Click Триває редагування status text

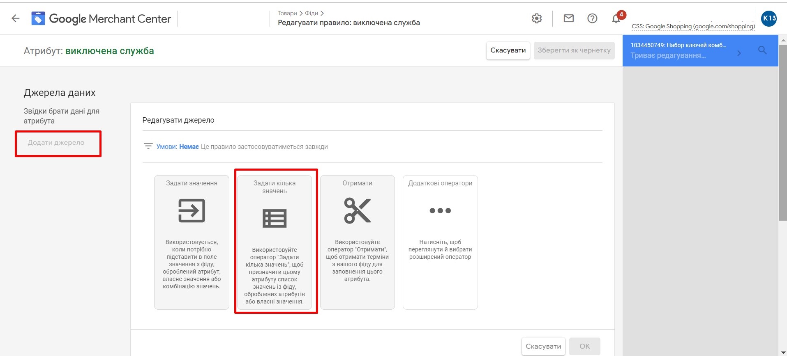pyautogui.click(x=668, y=55)
